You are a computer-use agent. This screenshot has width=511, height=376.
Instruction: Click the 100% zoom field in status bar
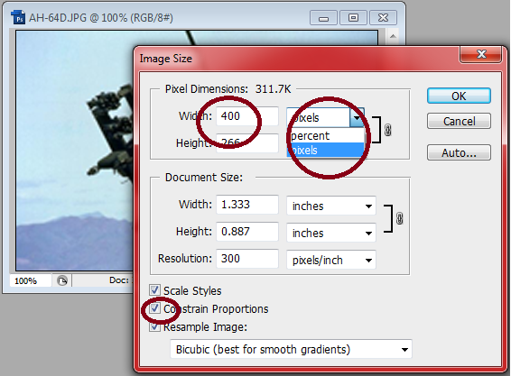pos(31,280)
